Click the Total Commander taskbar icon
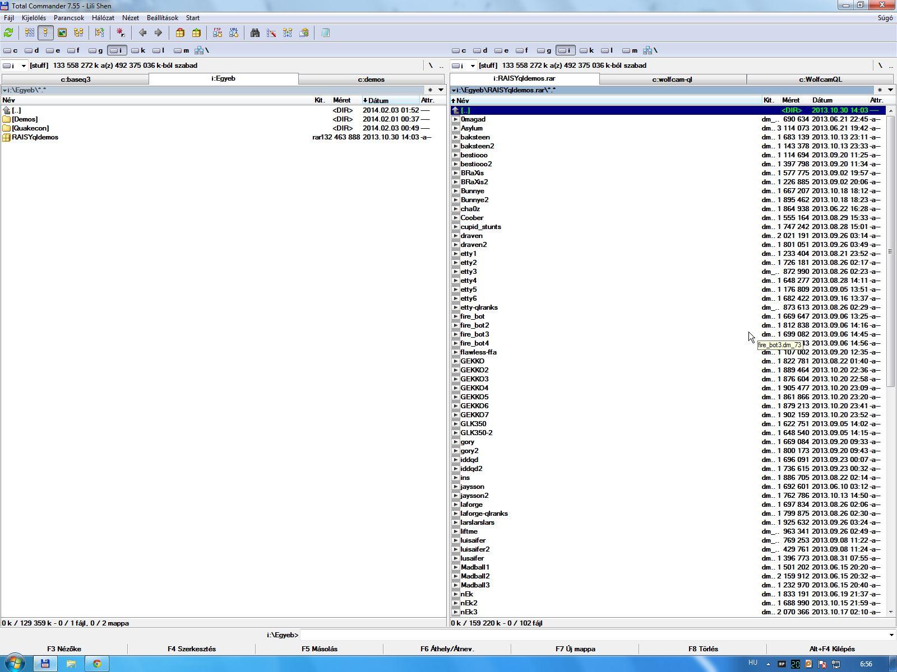 point(45,664)
